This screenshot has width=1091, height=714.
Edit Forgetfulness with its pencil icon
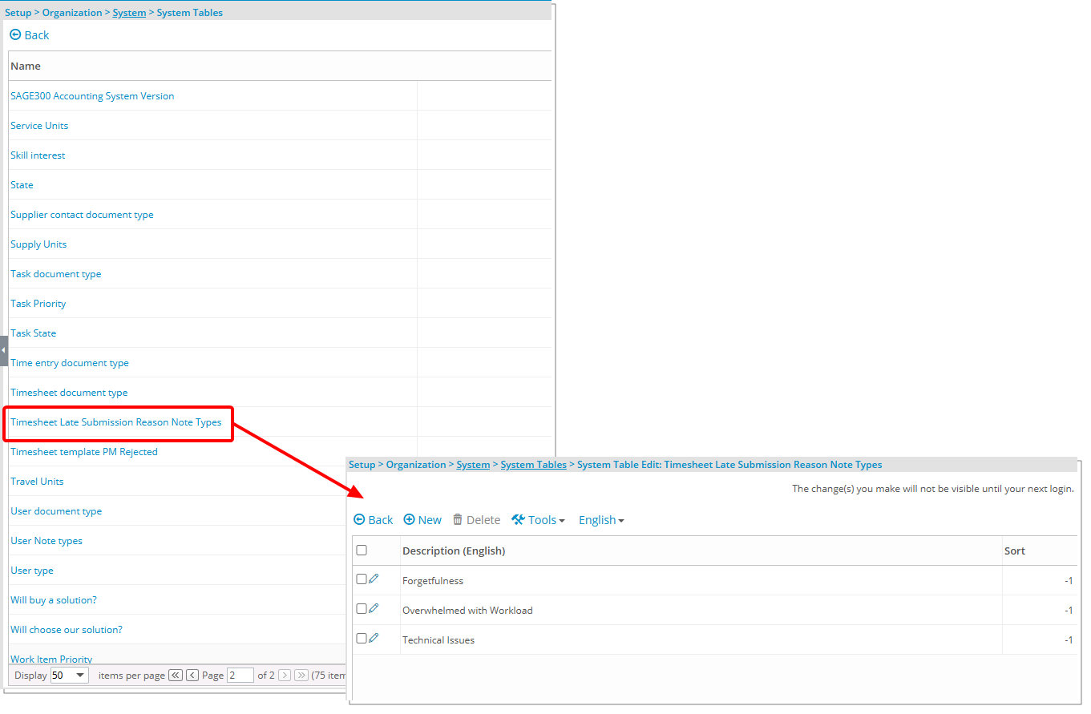(x=374, y=579)
